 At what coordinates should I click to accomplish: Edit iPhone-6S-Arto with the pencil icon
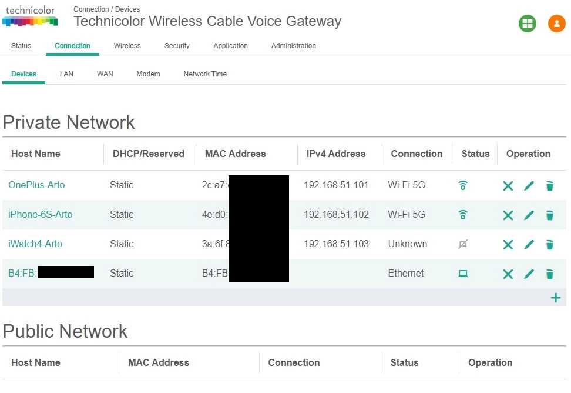tap(529, 215)
